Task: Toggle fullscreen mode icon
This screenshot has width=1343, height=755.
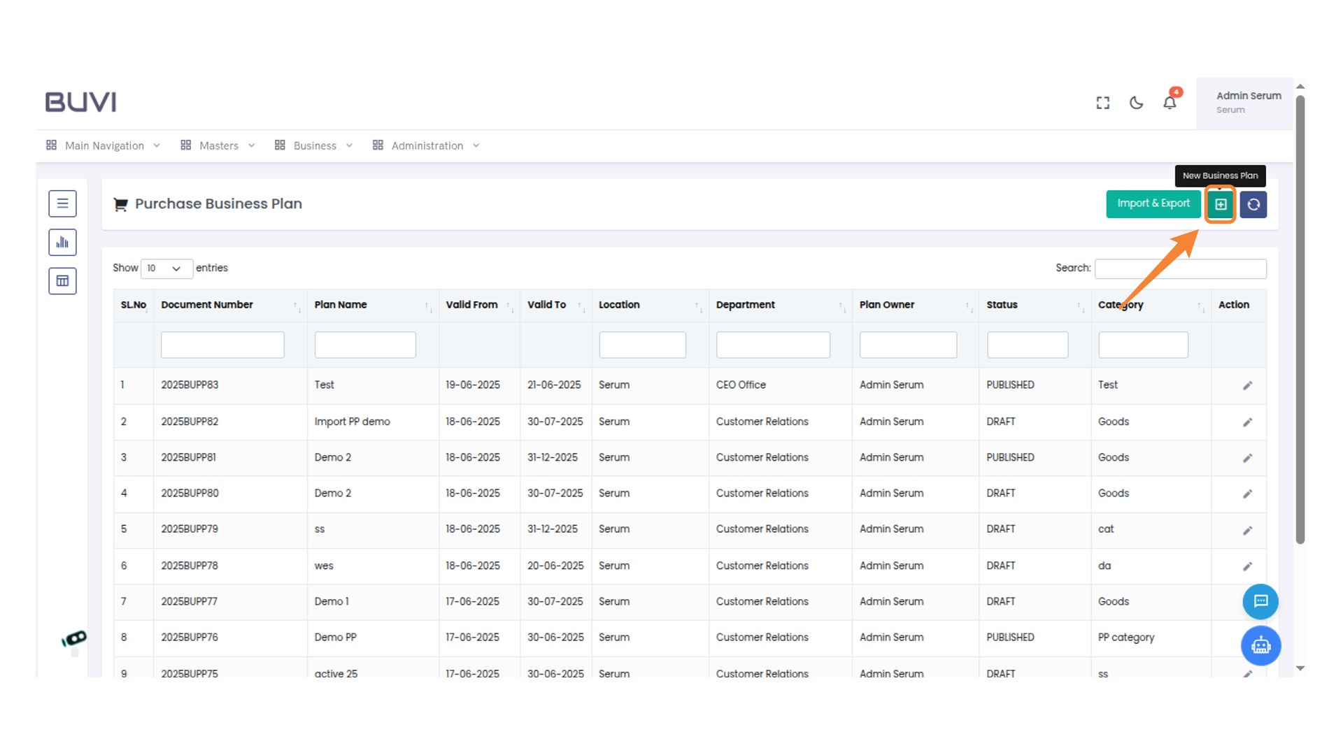Action: [x=1103, y=103]
